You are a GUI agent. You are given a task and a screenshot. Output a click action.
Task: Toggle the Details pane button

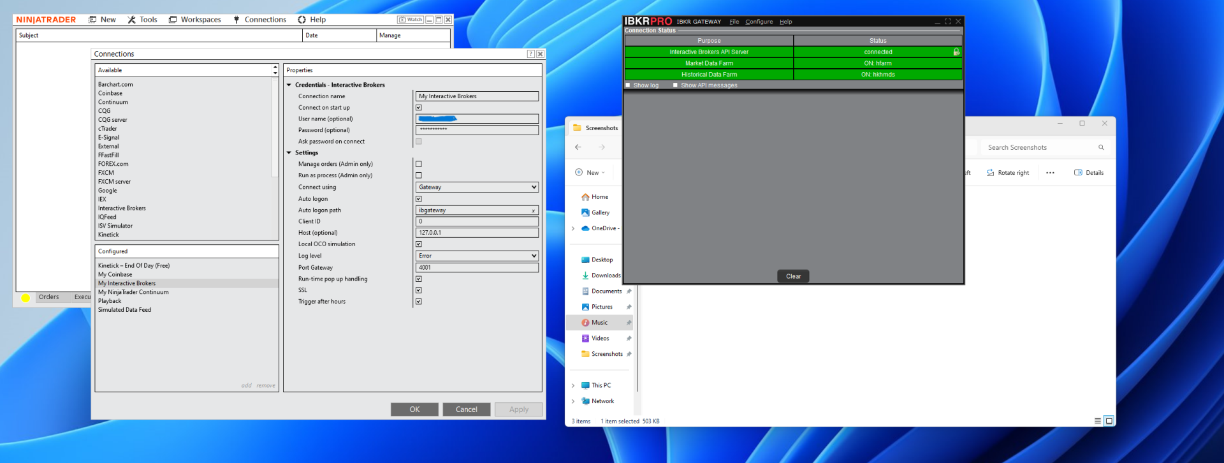[x=1089, y=173]
